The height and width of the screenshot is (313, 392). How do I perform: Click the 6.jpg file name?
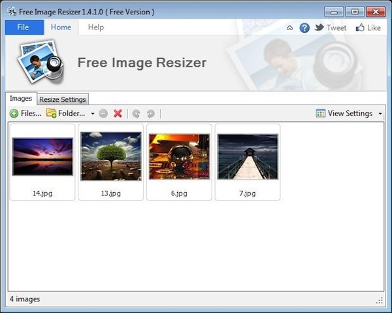[179, 193]
